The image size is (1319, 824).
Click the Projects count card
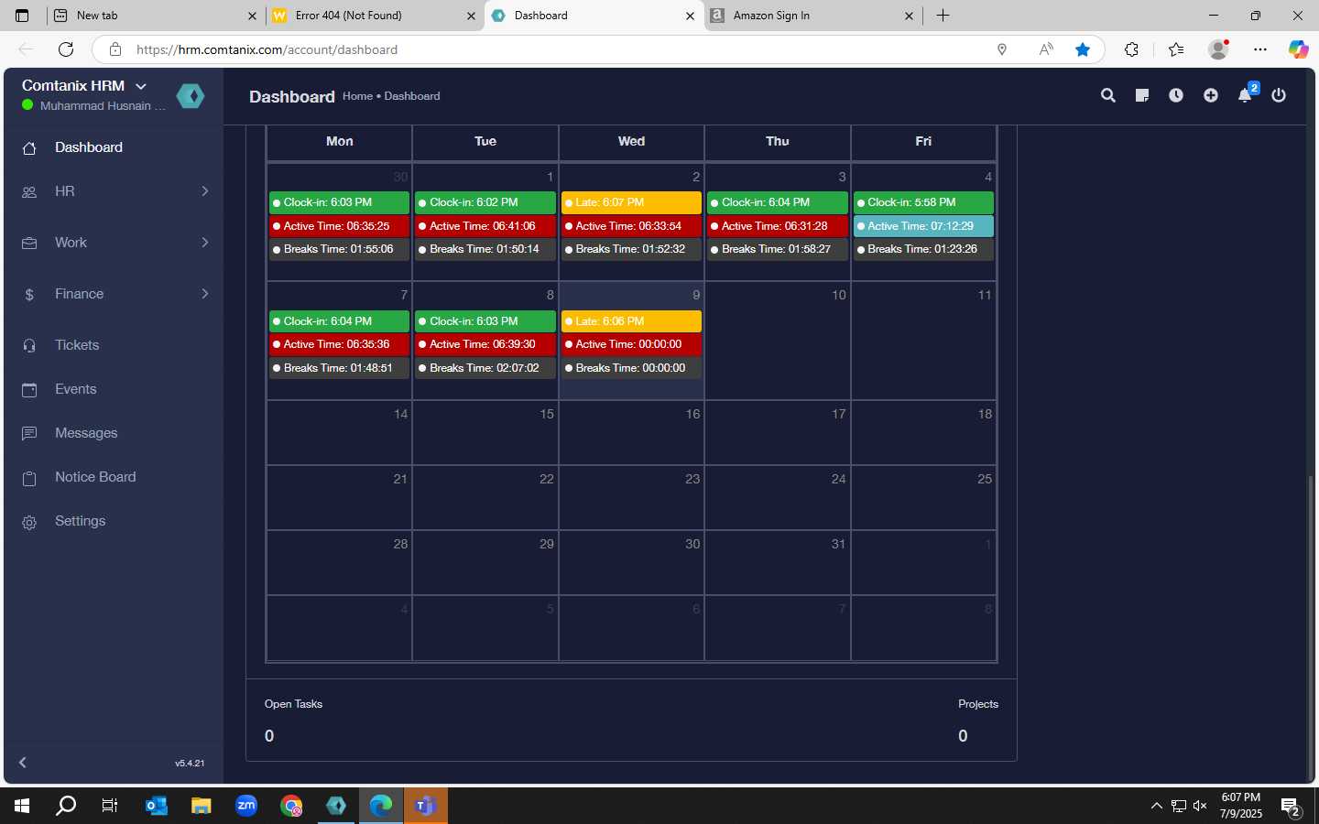click(x=977, y=720)
